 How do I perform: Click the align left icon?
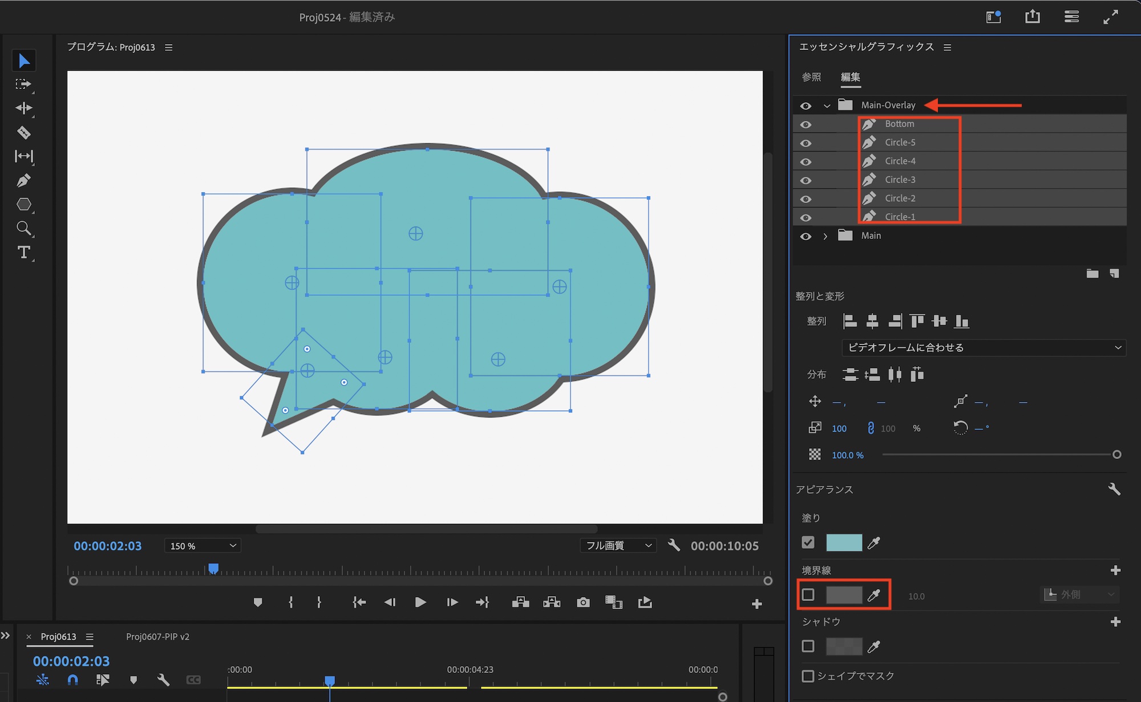point(849,321)
